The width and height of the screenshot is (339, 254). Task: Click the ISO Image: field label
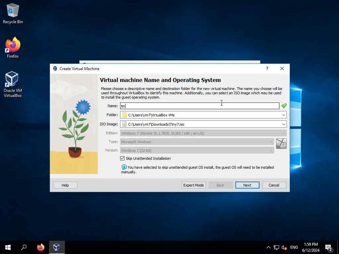pos(109,124)
